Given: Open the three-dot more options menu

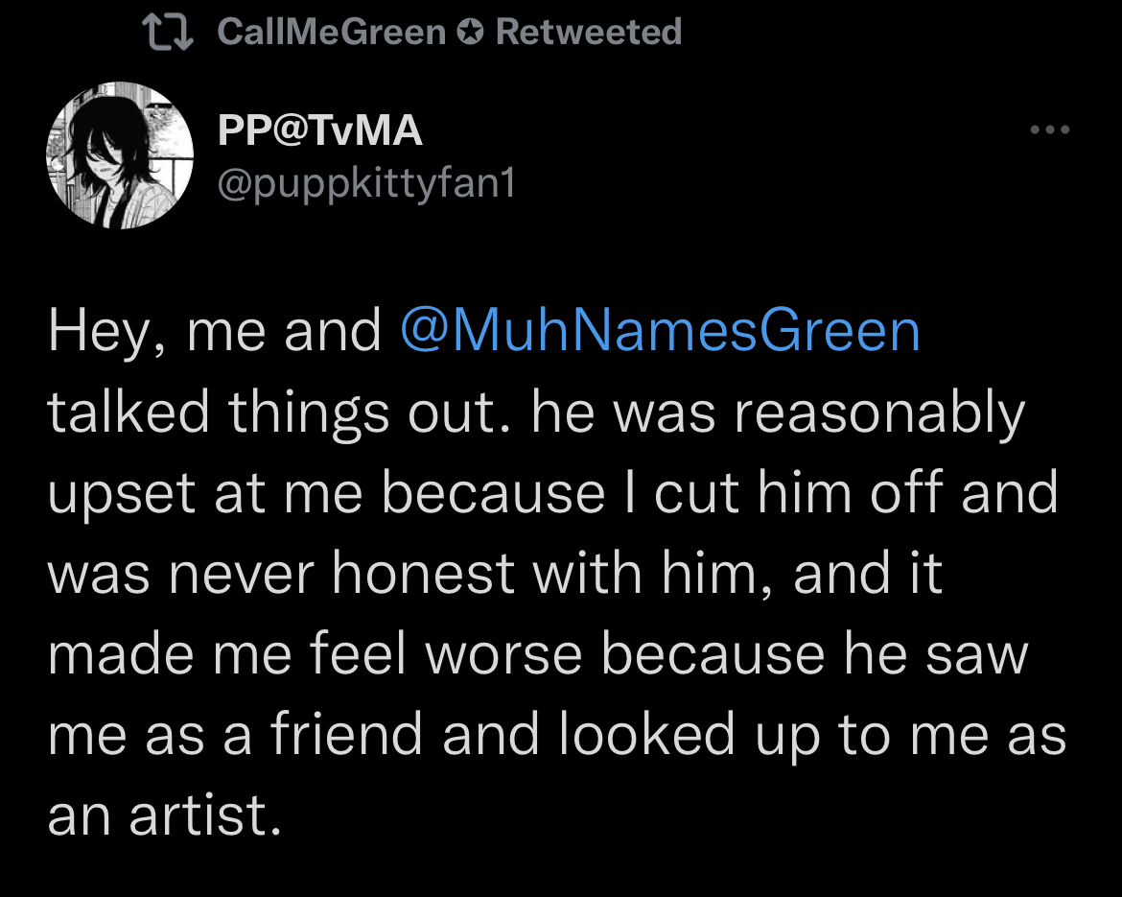Looking at the screenshot, I should [x=1050, y=130].
